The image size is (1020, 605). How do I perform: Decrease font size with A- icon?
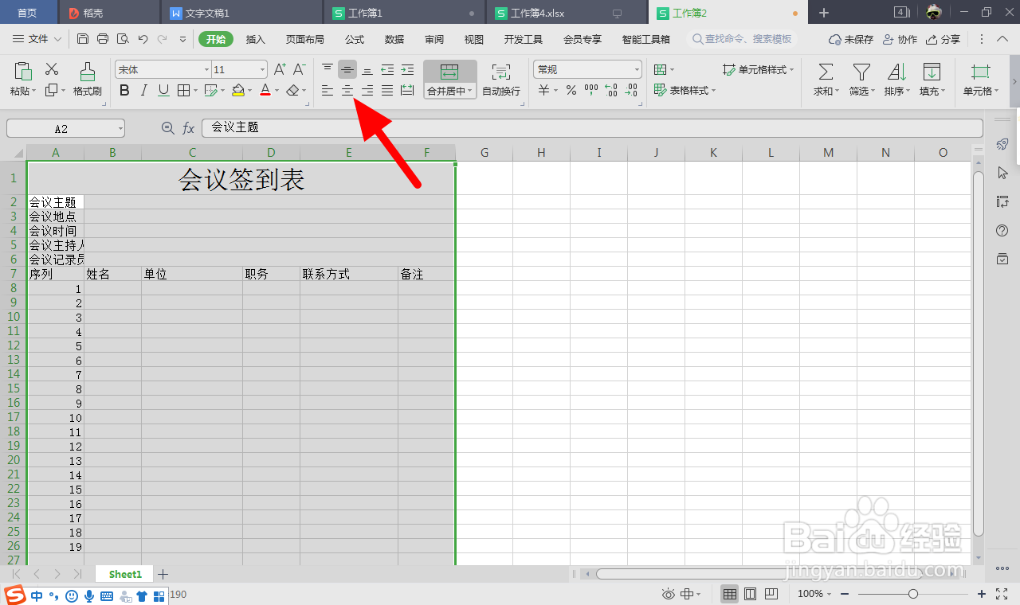300,70
